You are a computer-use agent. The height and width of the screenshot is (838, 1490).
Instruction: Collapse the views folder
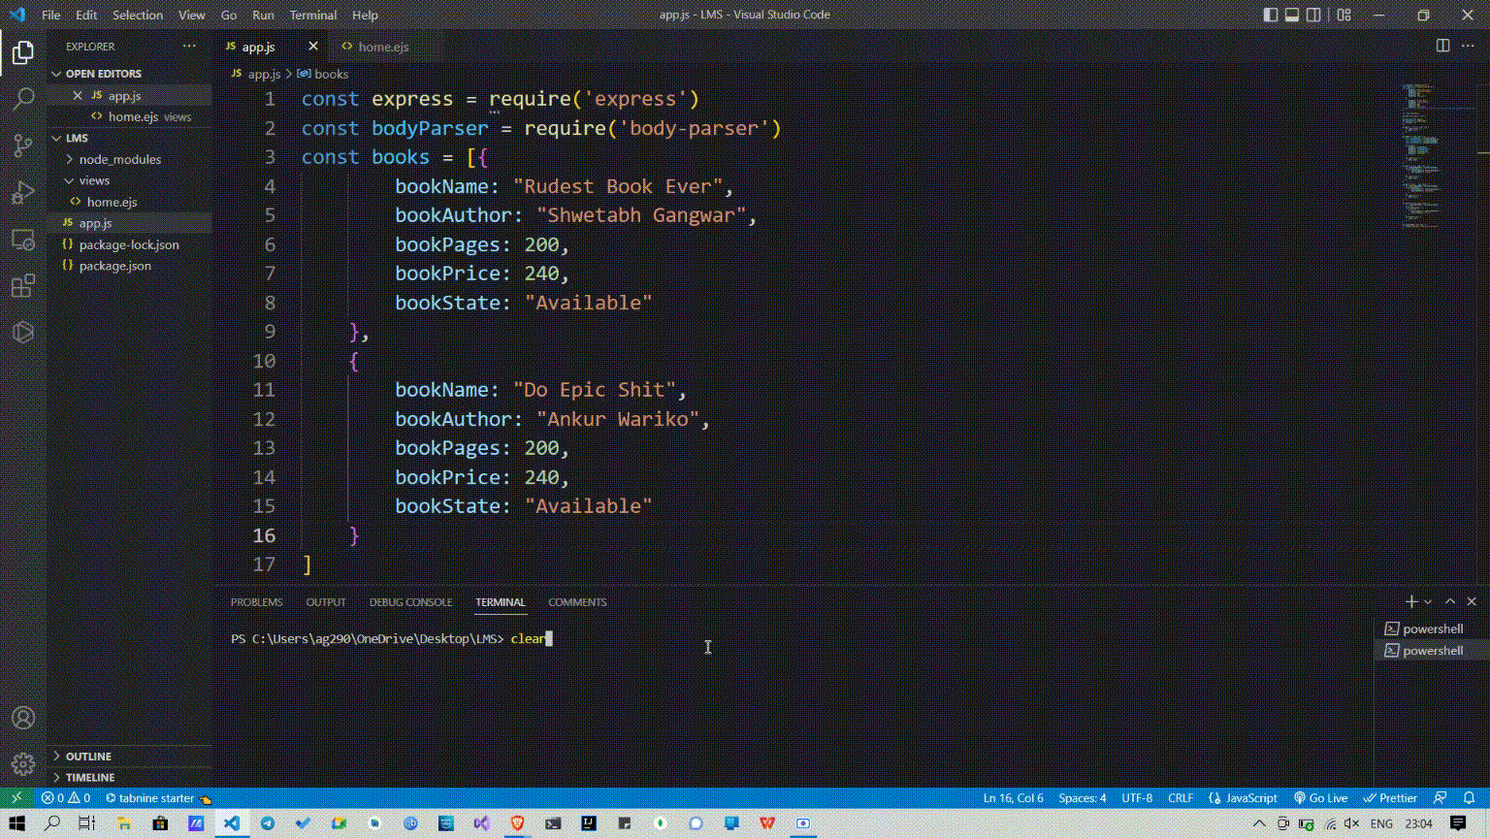[x=129, y=180]
